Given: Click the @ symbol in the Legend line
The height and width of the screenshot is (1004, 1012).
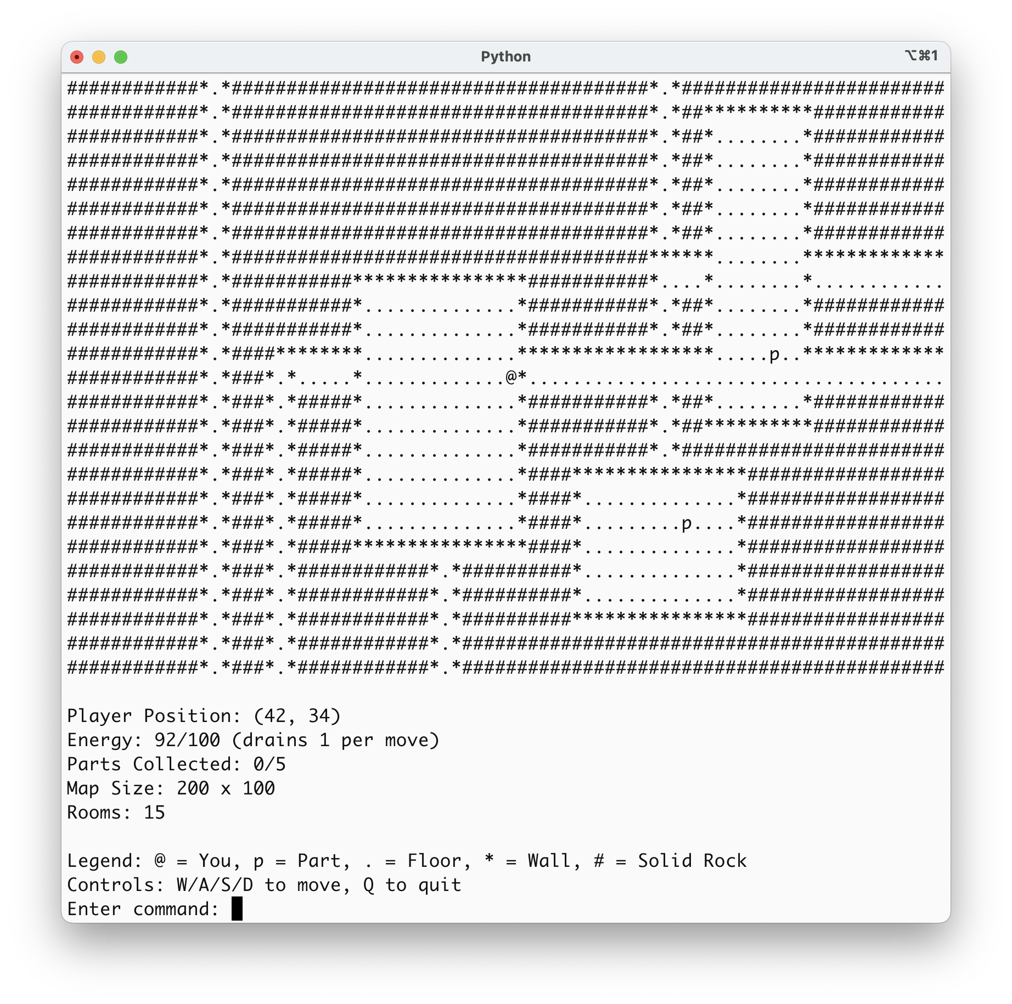Looking at the screenshot, I should (x=160, y=860).
